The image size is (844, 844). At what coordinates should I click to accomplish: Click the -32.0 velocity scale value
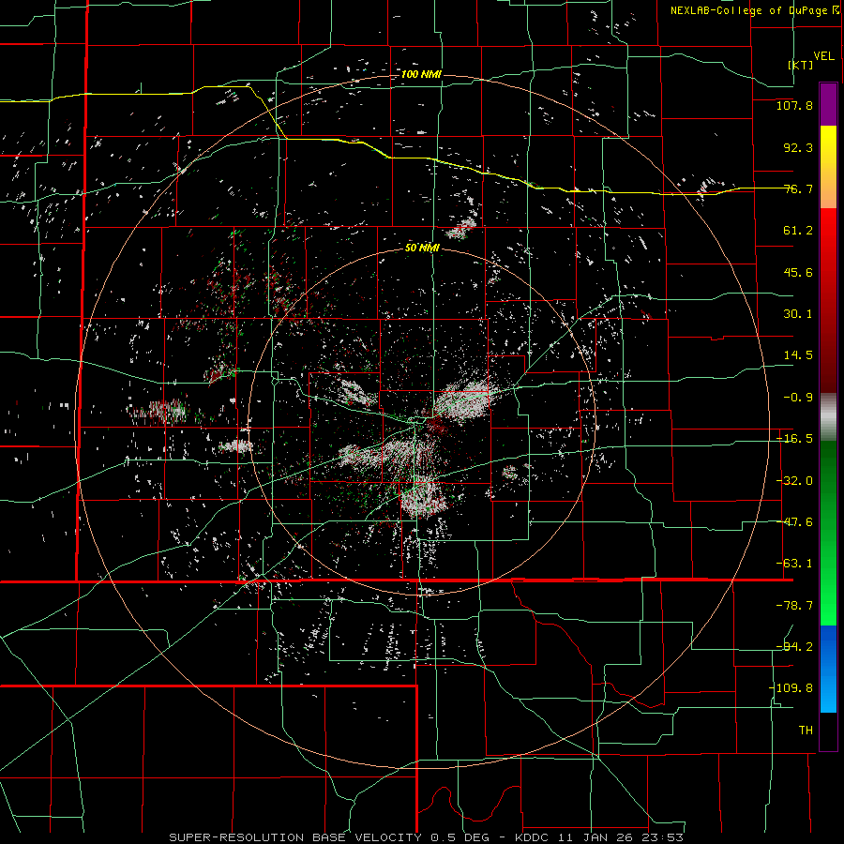[x=794, y=481]
